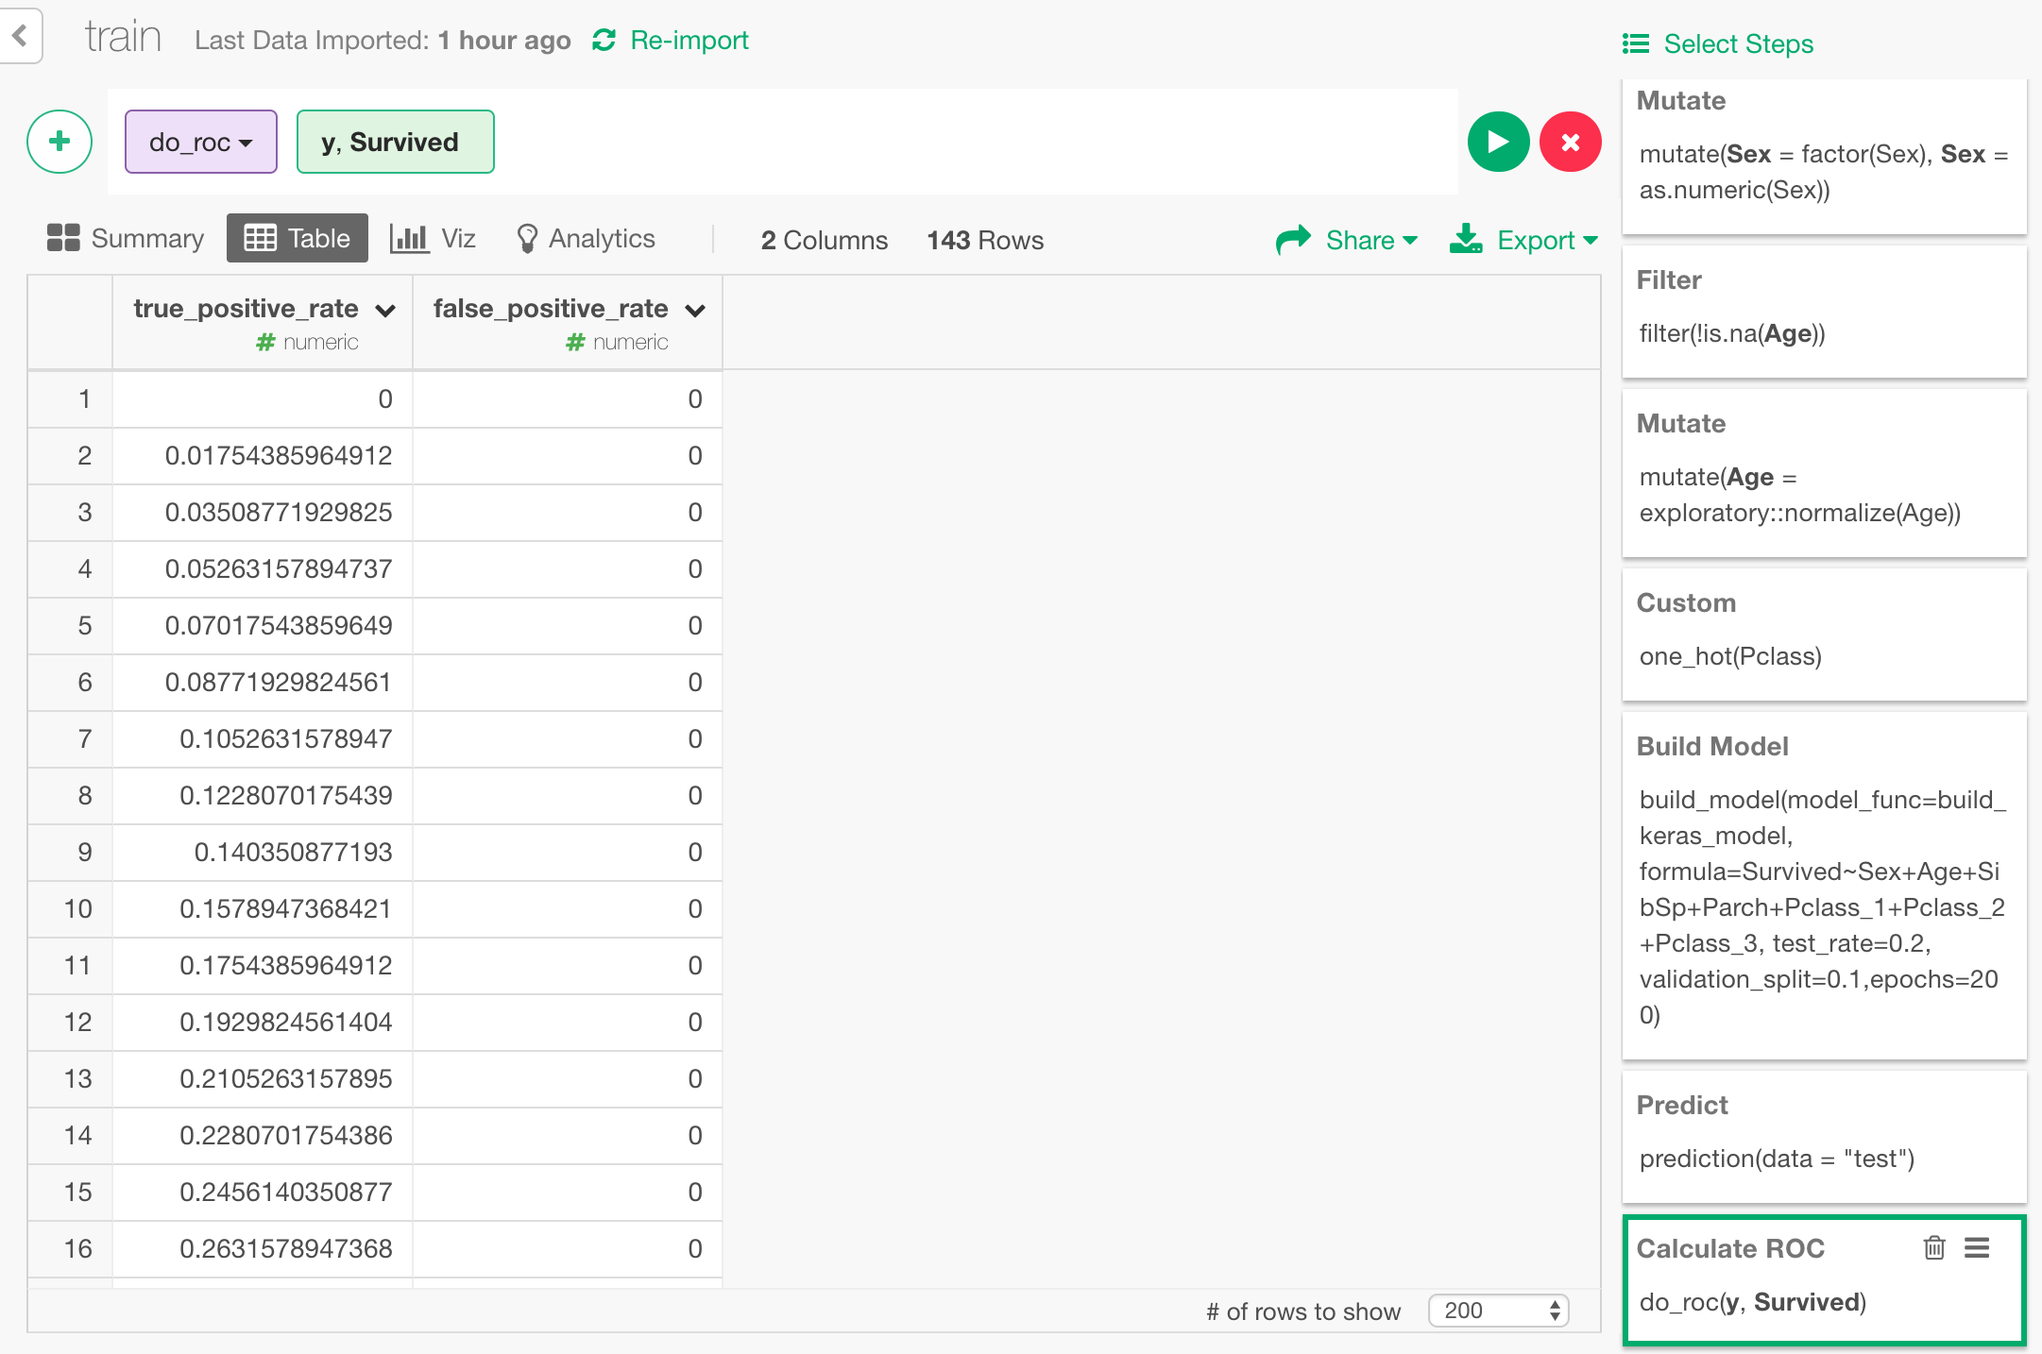Change the number of rows to show
The image size is (2042, 1354).
point(1497,1311)
